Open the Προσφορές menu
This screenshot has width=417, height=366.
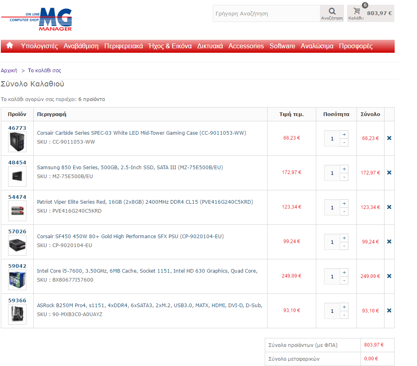tap(356, 46)
